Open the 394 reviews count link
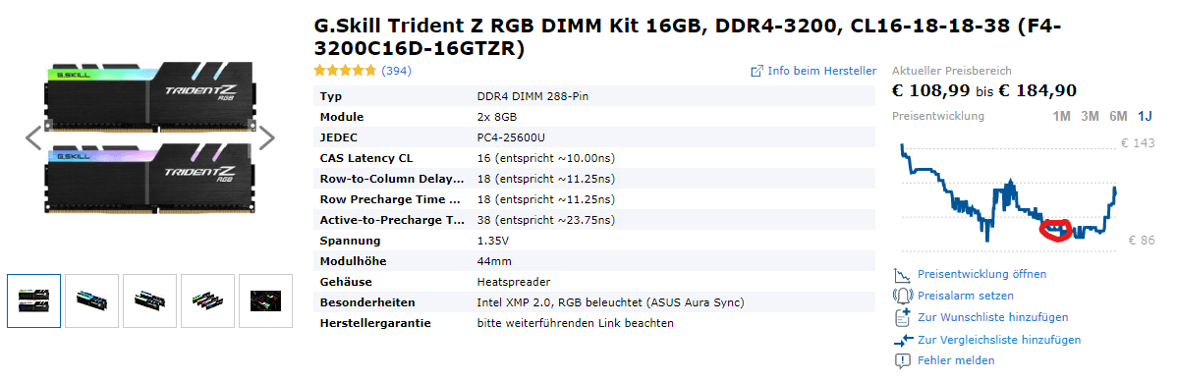 (396, 71)
